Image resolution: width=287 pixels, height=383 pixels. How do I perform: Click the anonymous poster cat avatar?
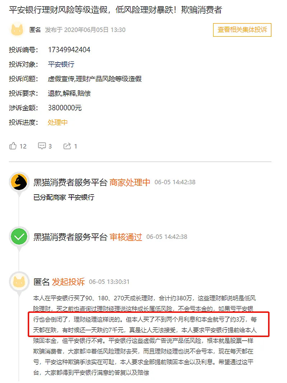[x=17, y=29]
